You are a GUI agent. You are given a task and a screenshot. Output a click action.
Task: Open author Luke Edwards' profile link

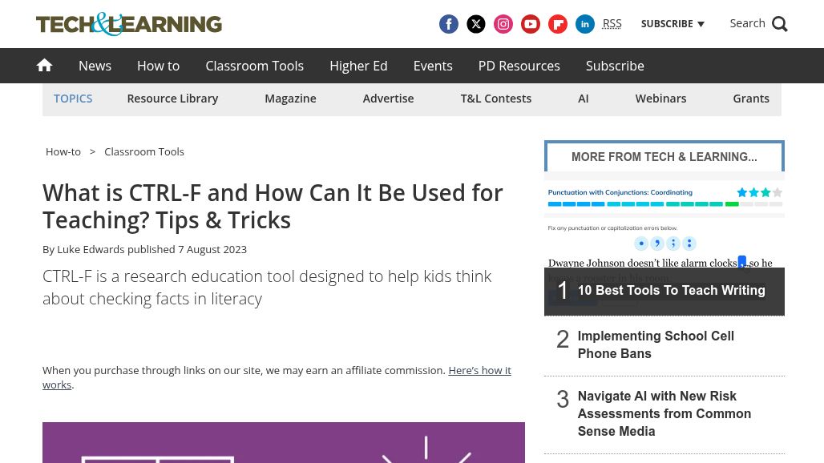pos(91,249)
